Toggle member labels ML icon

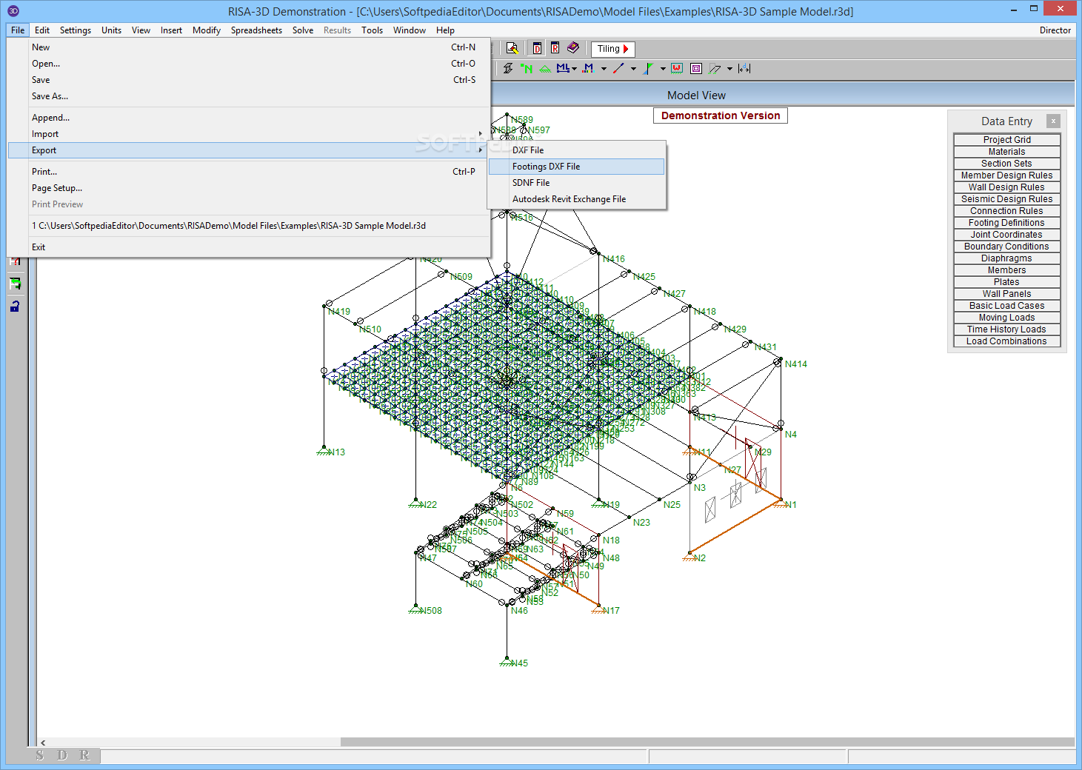click(x=563, y=68)
